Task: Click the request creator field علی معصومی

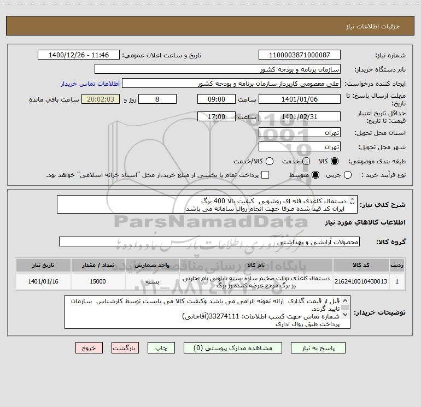Action: [231, 84]
